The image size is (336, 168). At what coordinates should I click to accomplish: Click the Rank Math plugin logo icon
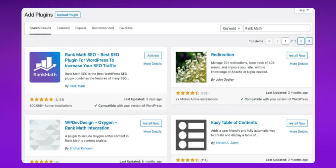click(x=45, y=67)
